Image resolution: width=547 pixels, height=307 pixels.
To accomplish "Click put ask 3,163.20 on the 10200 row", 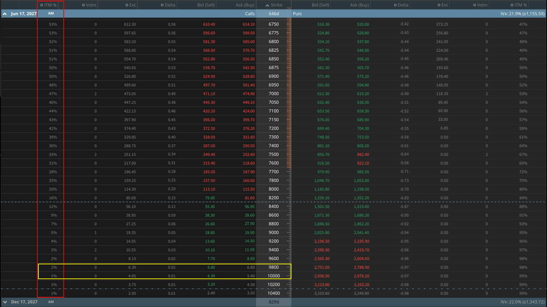I will pos(362,285).
